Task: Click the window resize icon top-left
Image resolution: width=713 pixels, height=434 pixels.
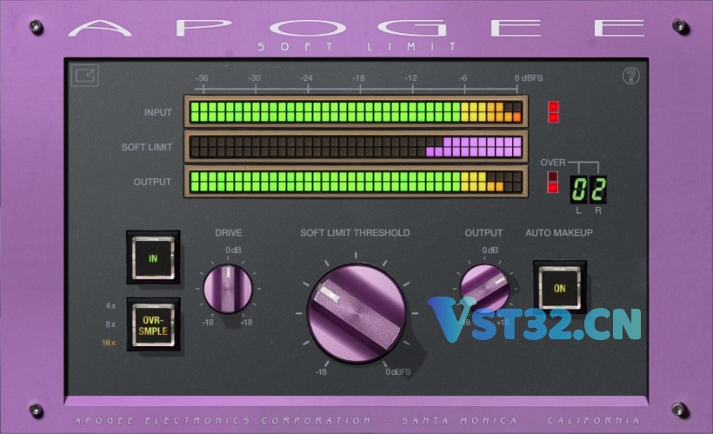Action: tap(85, 75)
